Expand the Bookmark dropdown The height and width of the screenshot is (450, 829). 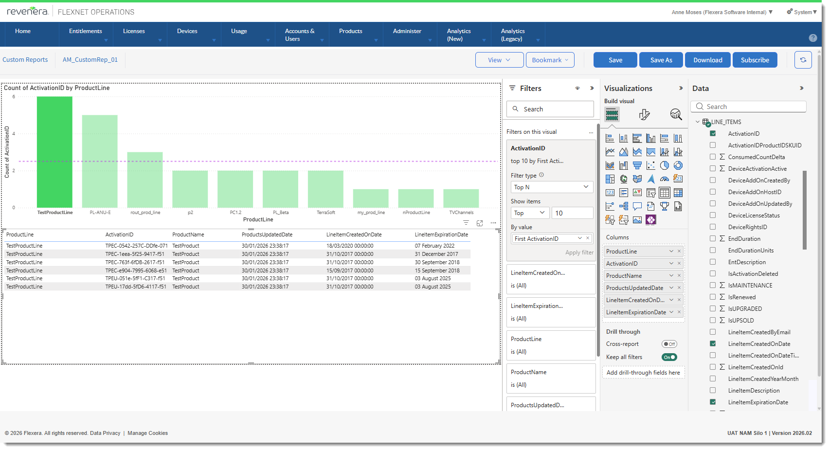coord(550,60)
